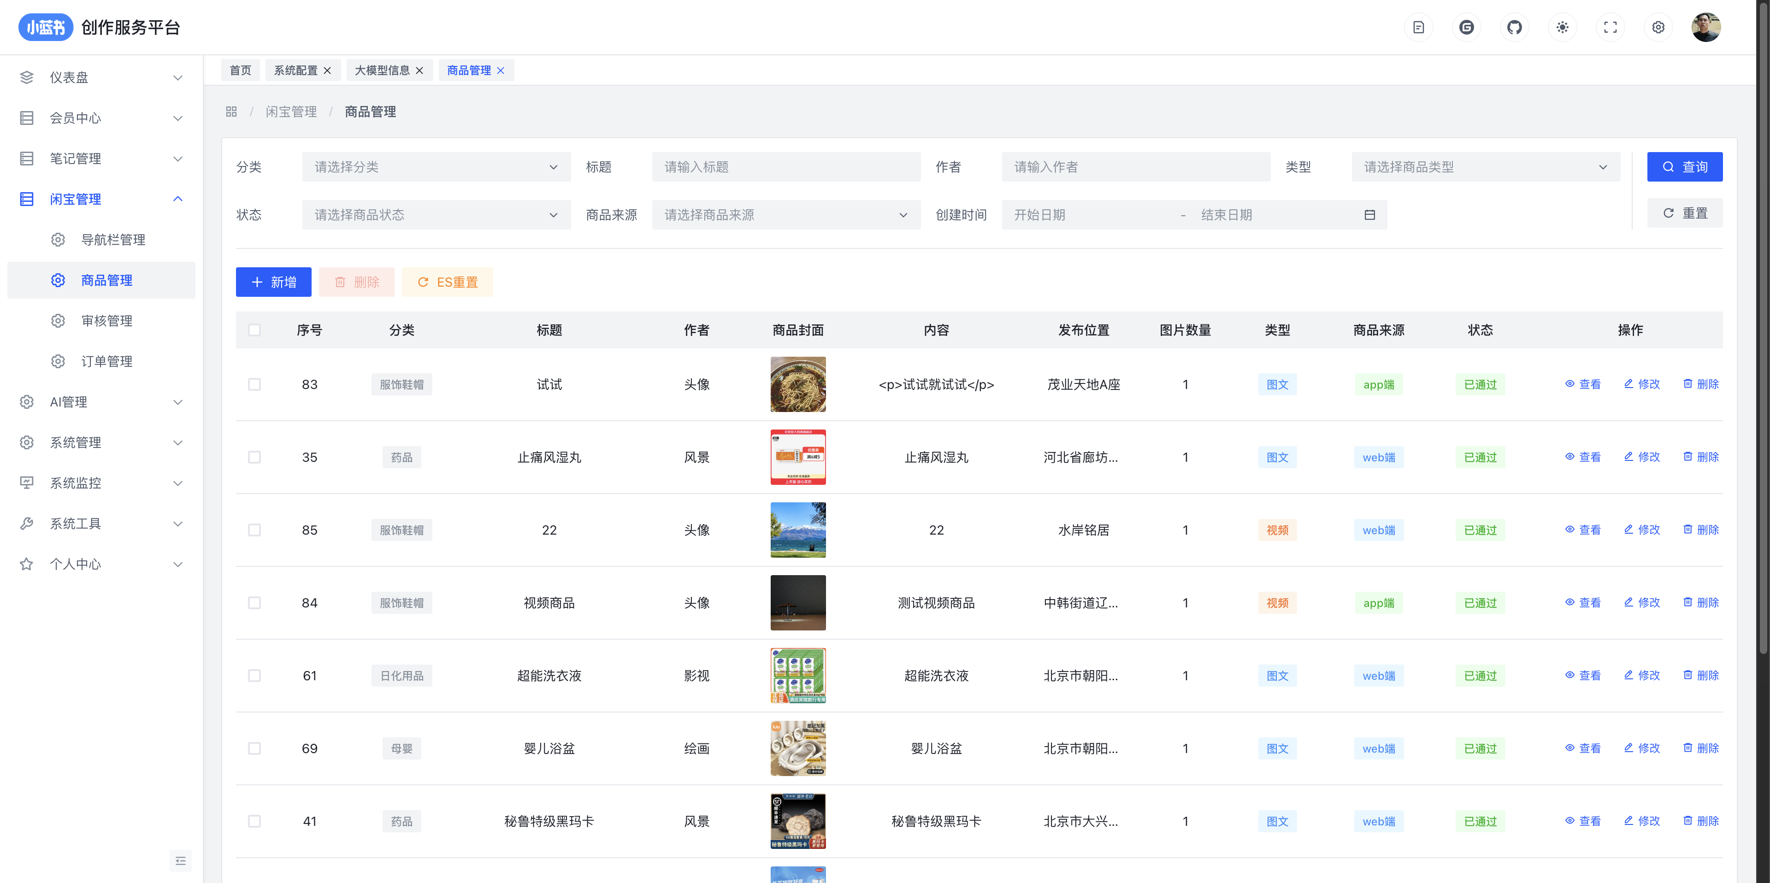Click the 查询 search button
This screenshot has height=883, width=1770.
1684,167
